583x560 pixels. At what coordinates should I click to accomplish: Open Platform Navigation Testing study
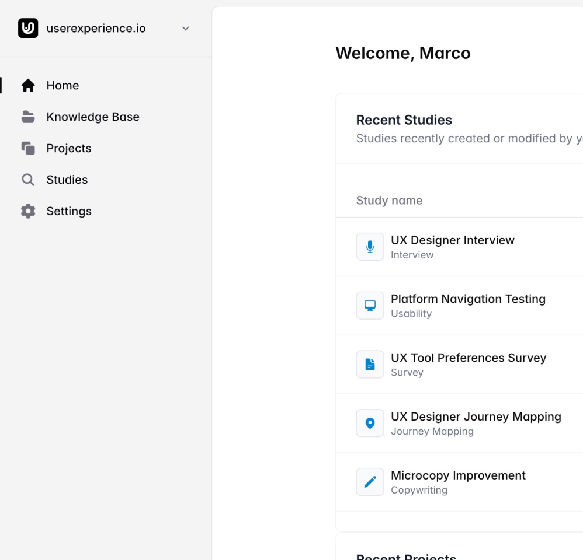click(x=468, y=299)
